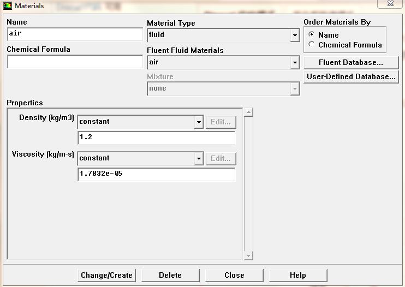Expand the Fluent Fluid Materials dropdown

click(x=295, y=63)
